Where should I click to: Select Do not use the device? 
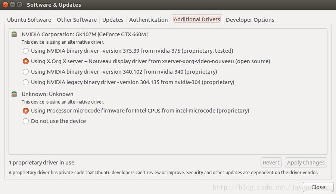click(x=26, y=121)
